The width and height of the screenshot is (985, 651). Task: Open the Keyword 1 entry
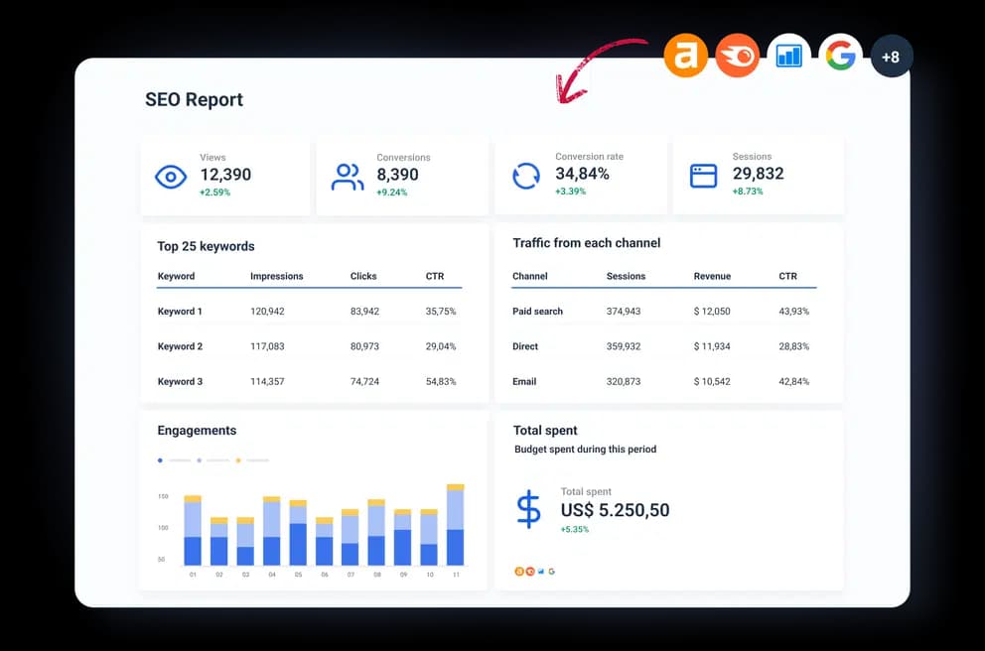click(181, 311)
